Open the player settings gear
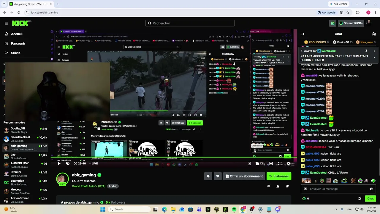 click(x=288, y=163)
